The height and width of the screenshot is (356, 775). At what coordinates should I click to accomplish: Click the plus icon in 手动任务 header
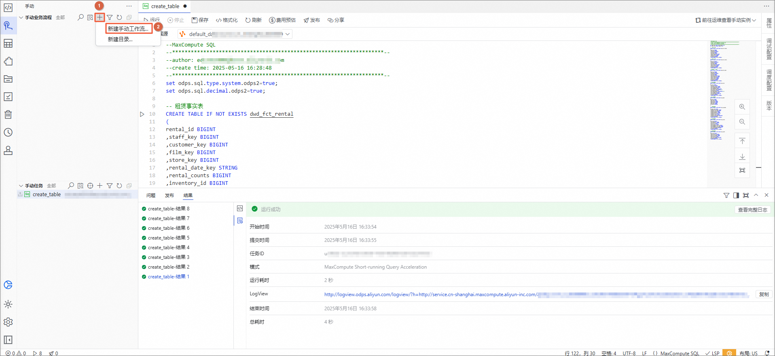[100, 186]
